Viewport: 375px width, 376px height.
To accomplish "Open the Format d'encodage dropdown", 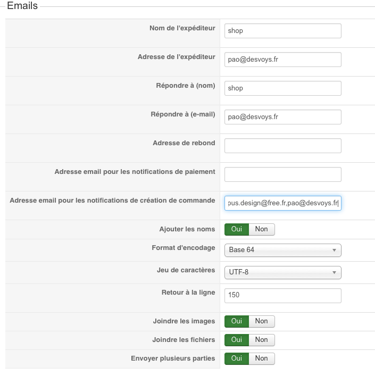I will (x=282, y=250).
